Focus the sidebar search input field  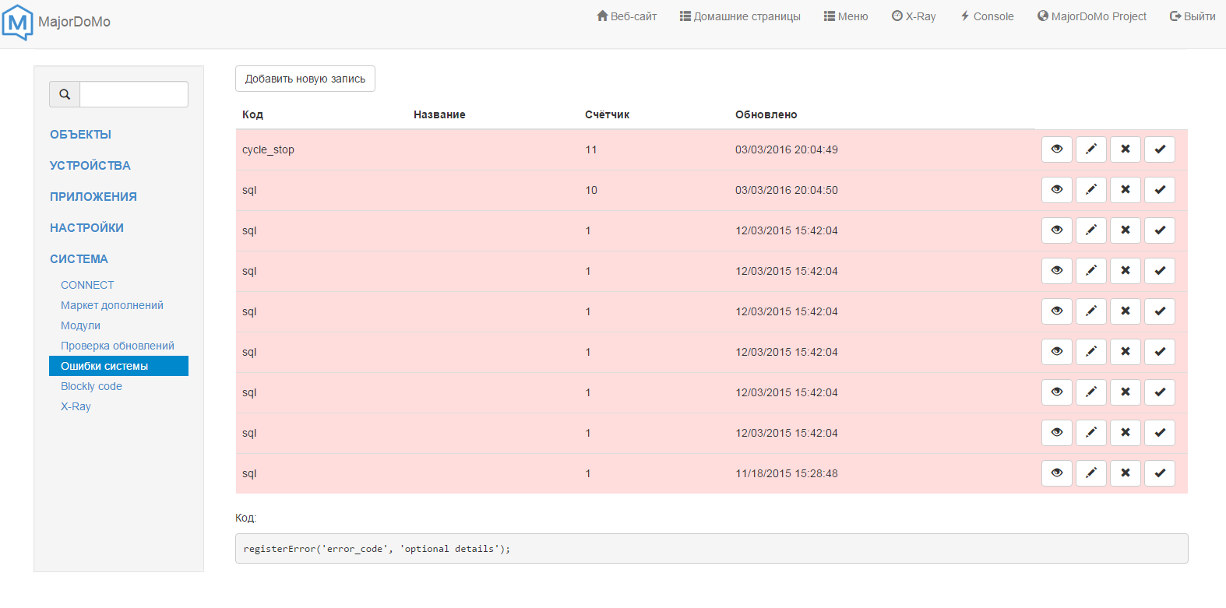coord(134,94)
